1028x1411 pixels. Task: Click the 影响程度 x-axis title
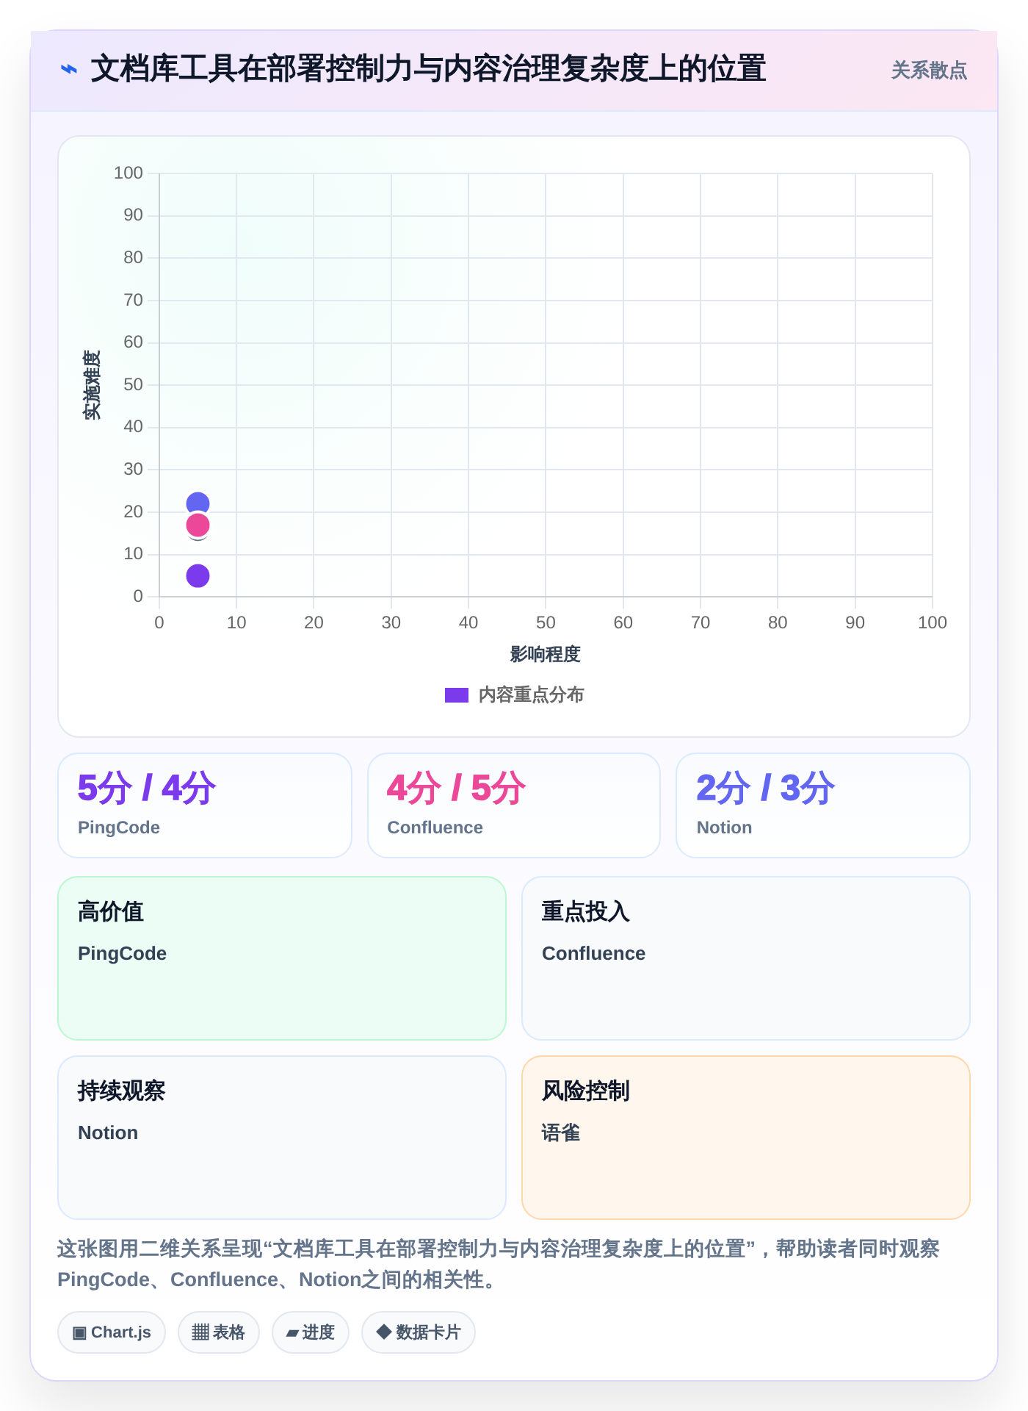point(546,654)
